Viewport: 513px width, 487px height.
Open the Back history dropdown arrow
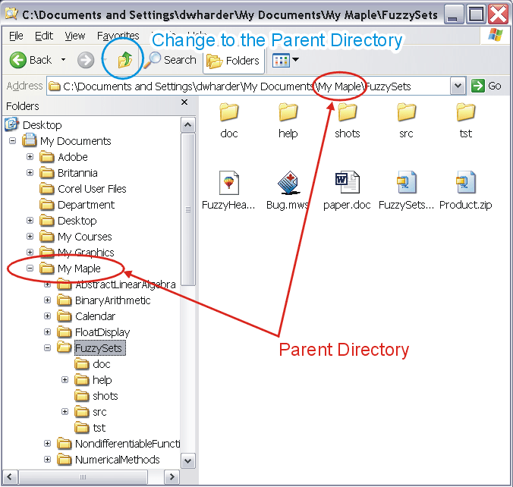(x=63, y=60)
